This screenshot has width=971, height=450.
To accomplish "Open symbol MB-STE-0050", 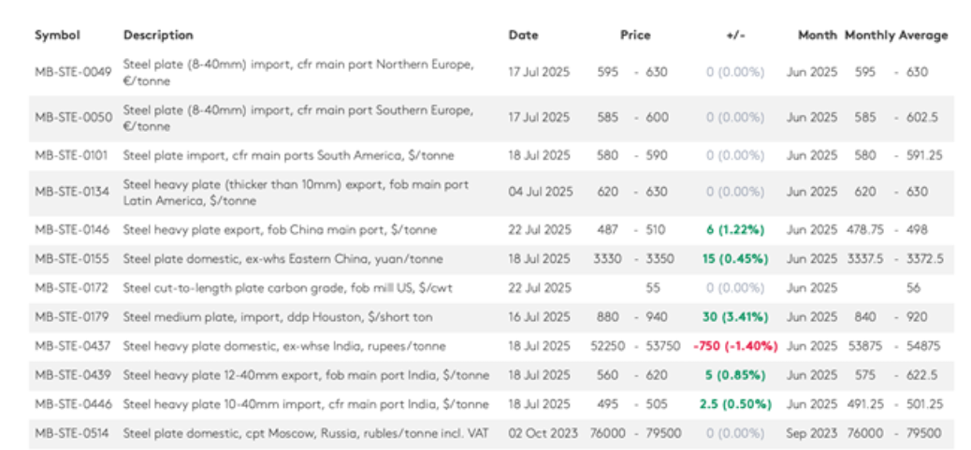I will coord(73,118).
